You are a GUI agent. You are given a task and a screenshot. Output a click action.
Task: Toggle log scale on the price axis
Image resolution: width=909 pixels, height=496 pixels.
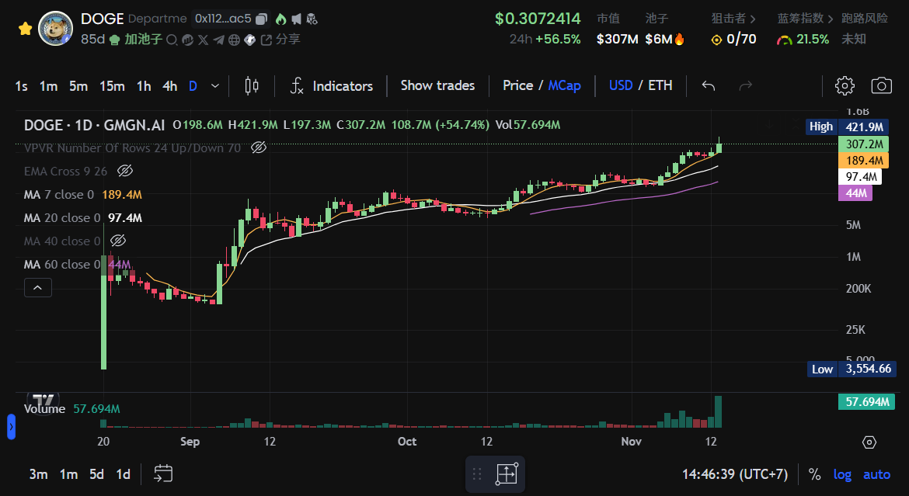tap(842, 474)
